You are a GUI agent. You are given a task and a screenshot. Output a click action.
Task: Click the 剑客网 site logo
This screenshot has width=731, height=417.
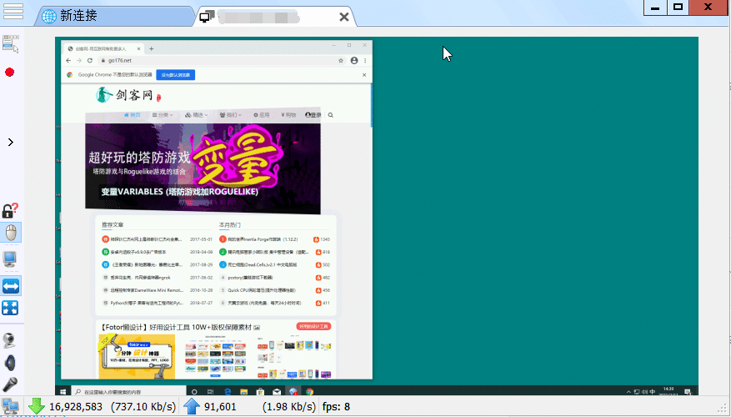pos(127,95)
